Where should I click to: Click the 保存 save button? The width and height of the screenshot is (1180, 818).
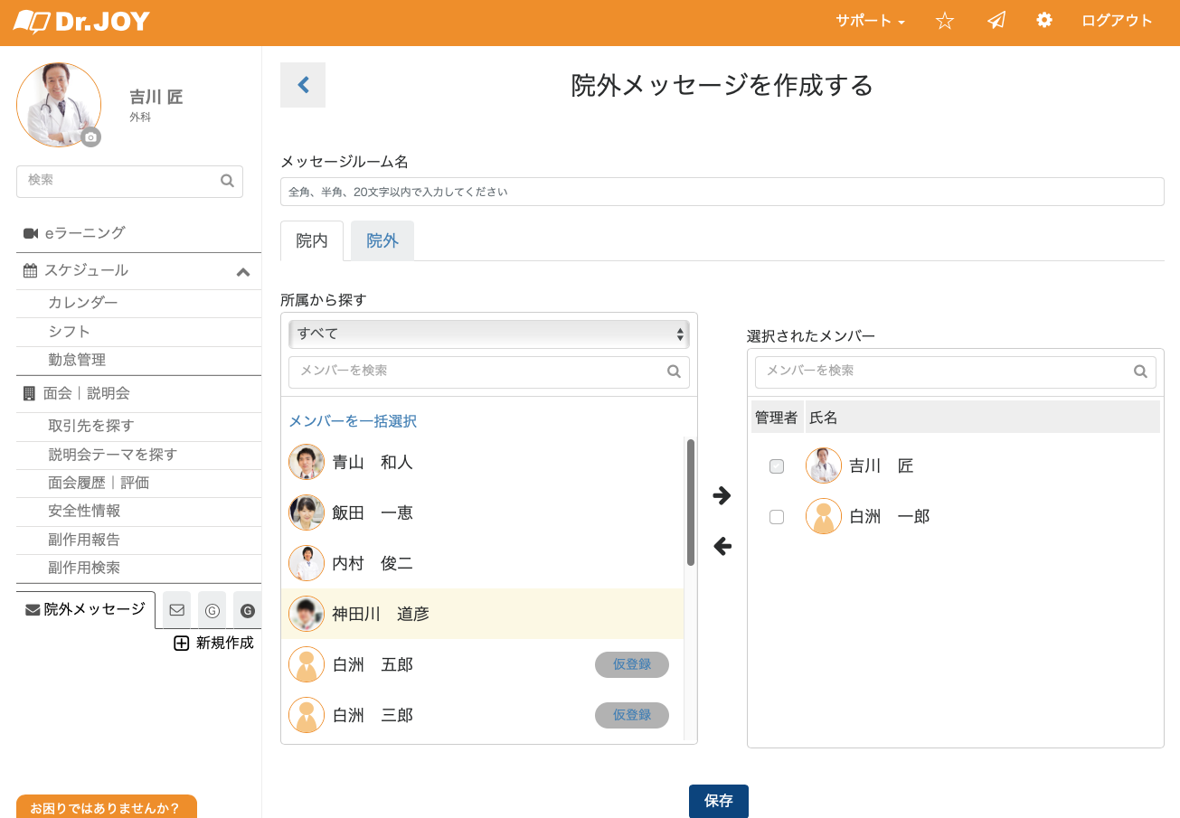coord(718,801)
